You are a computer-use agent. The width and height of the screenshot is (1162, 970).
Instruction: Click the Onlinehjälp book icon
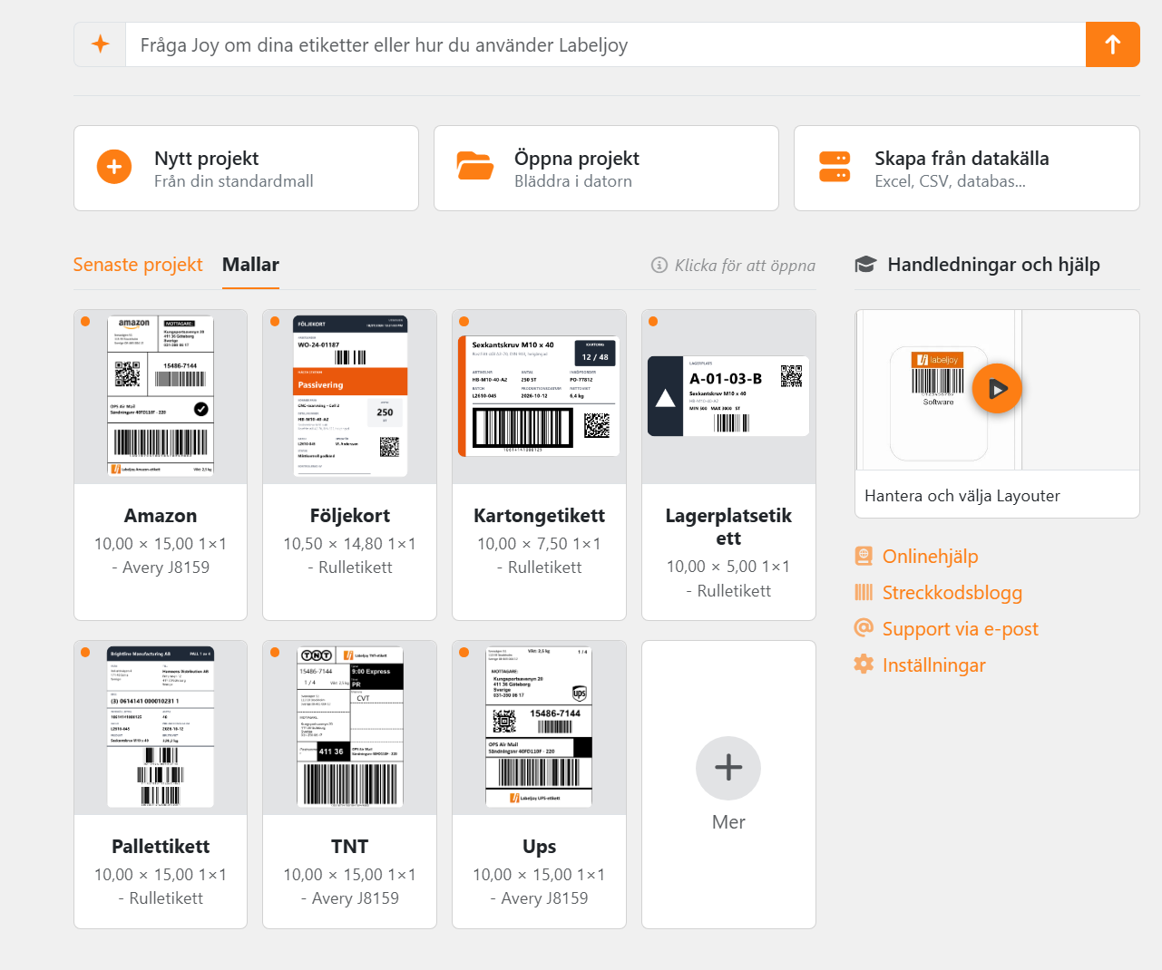point(864,556)
